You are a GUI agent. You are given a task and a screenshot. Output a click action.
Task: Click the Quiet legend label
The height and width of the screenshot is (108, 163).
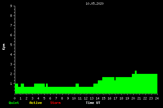[14, 103]
